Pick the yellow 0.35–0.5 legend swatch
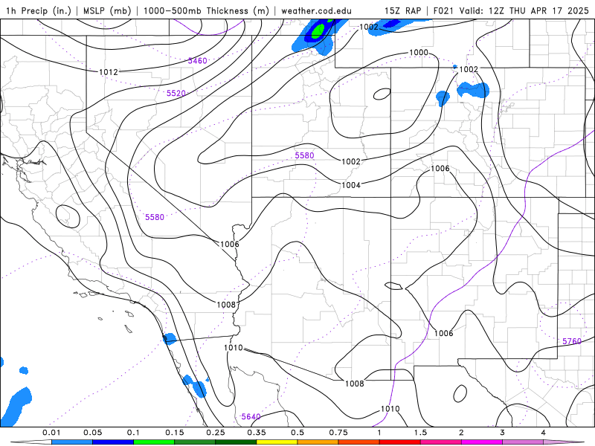The width and height of the screenshot is (595, 446). click(x=277, y=442)
